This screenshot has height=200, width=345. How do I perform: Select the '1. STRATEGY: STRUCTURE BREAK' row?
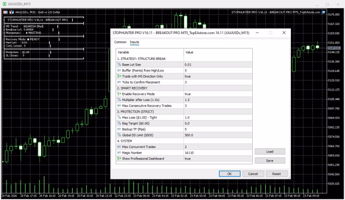click(x=184, y=59)
